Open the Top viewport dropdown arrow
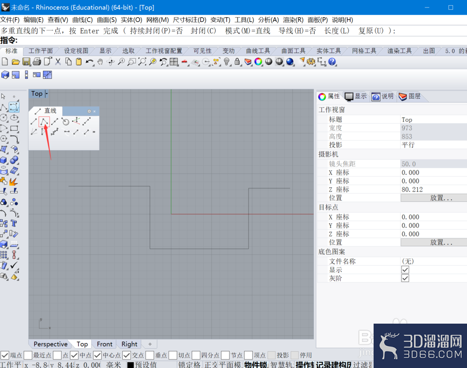The width and height of the screenshot is (467, 368). tap(46, 94)
